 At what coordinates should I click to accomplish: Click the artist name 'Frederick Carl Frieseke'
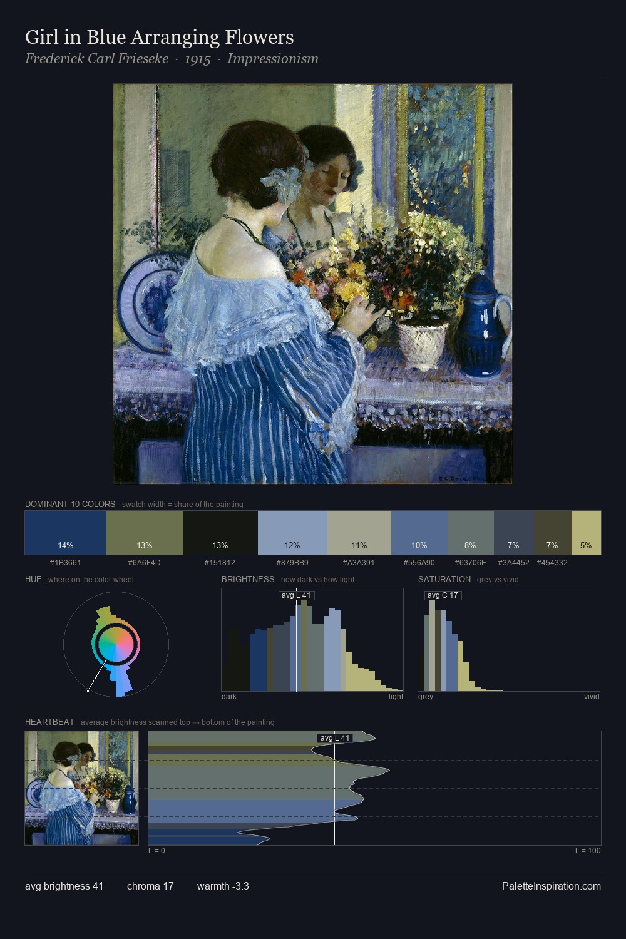click(96, 59)
